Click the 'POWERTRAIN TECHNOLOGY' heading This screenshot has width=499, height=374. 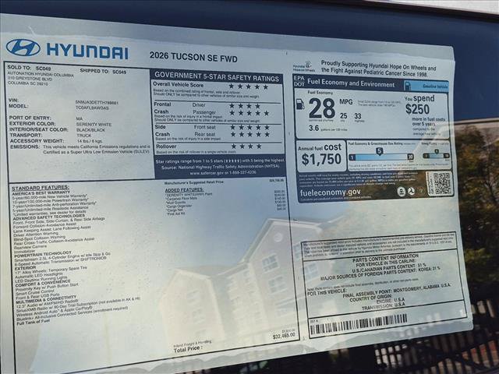click(x=43, y=254)
